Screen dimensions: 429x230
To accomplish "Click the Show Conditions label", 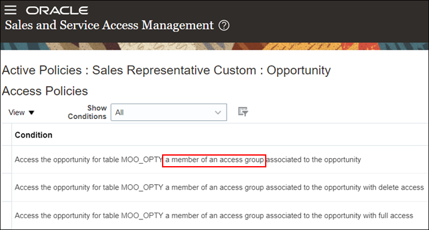I will tap(87, 112).
